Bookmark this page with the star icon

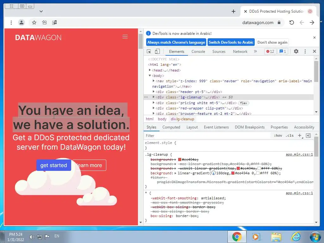(x=34, y=22)
